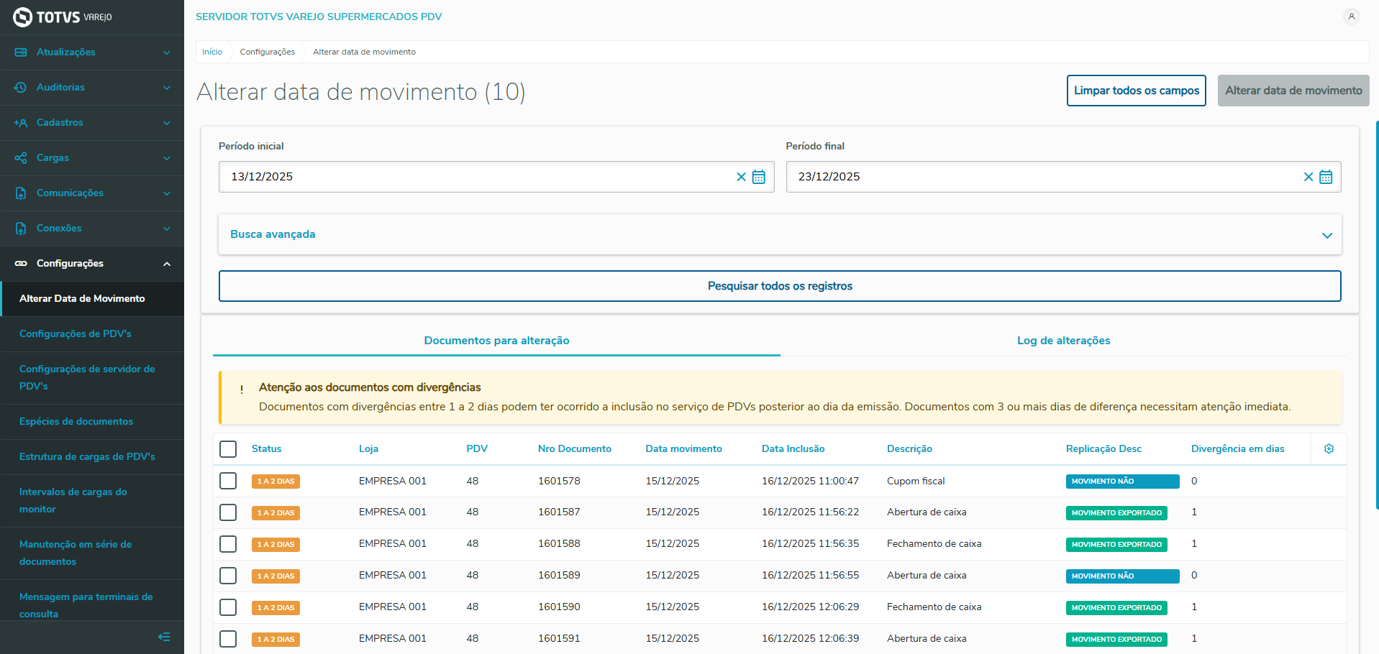Viewport: 1379px width, 654px height.
Task: Click the Auditorias history icon in the sidebar
Action: [x=20, y=87]
